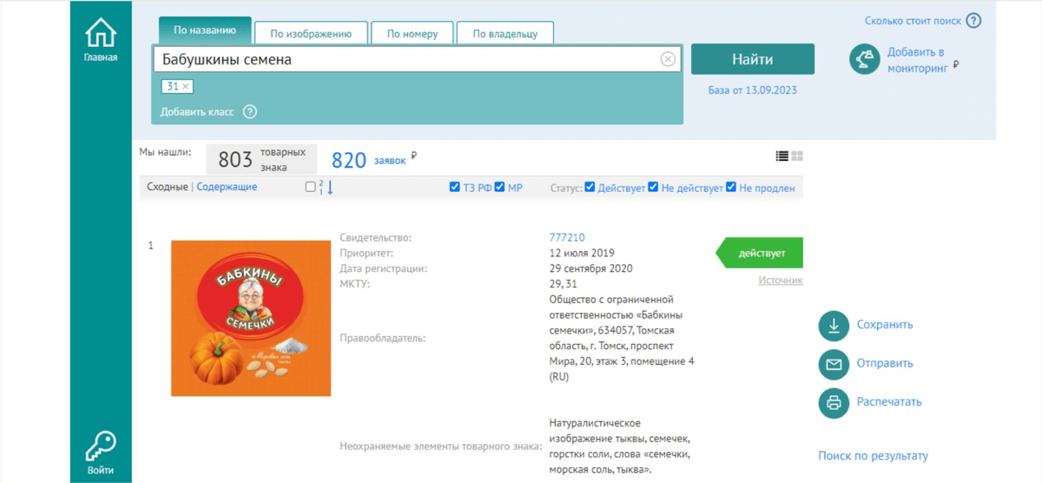The height and width of the screenshot is (483, 1042).
Task: Open the Бабкины семечки trademark image
Action: pos(251,318)
